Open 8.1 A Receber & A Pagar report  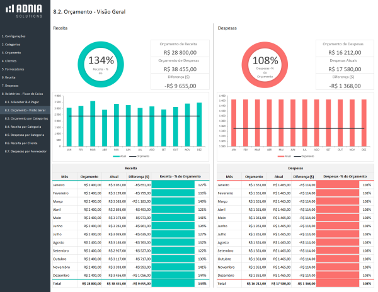pyautogui.click(x=23, y=101)
